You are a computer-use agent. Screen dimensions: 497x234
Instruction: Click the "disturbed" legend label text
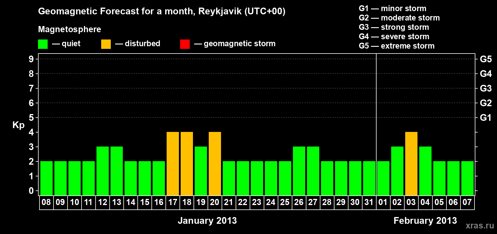pyautogui.click(x=143, y=44)
